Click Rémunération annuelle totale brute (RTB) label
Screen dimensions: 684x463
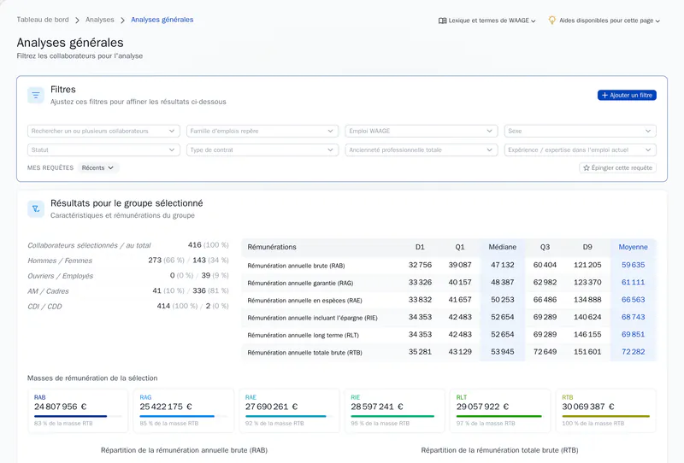click(304, 353)
